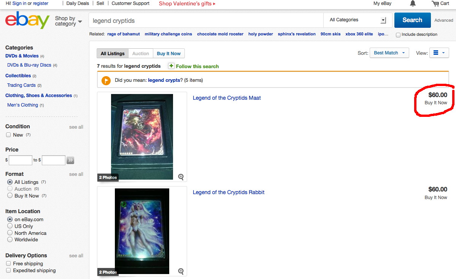Expand the View layout dropdown
456x279 pixels.
[x=439, y=53]
